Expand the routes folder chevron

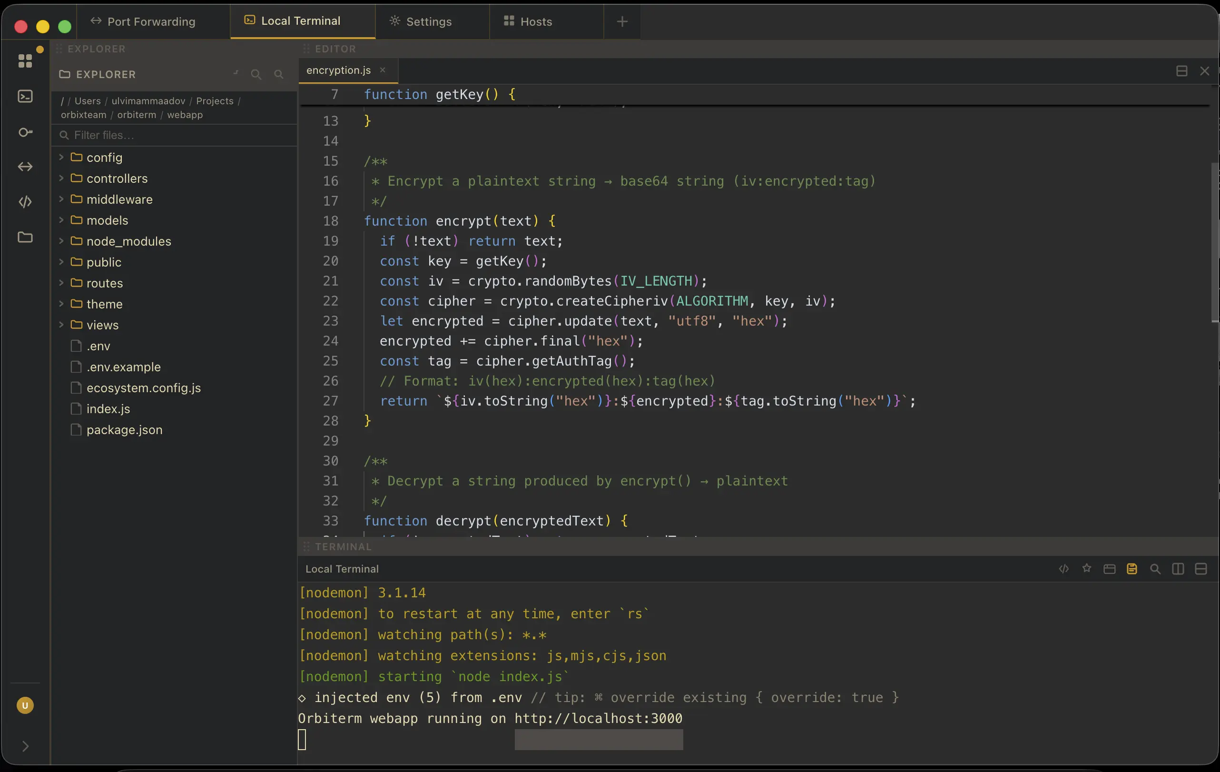(x=61, y=283)
